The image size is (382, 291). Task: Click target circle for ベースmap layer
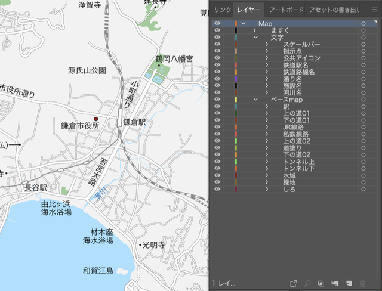[x=363, y=100]
